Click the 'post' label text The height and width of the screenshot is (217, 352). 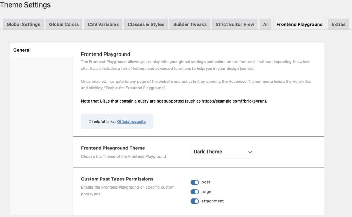pos(206,182)
